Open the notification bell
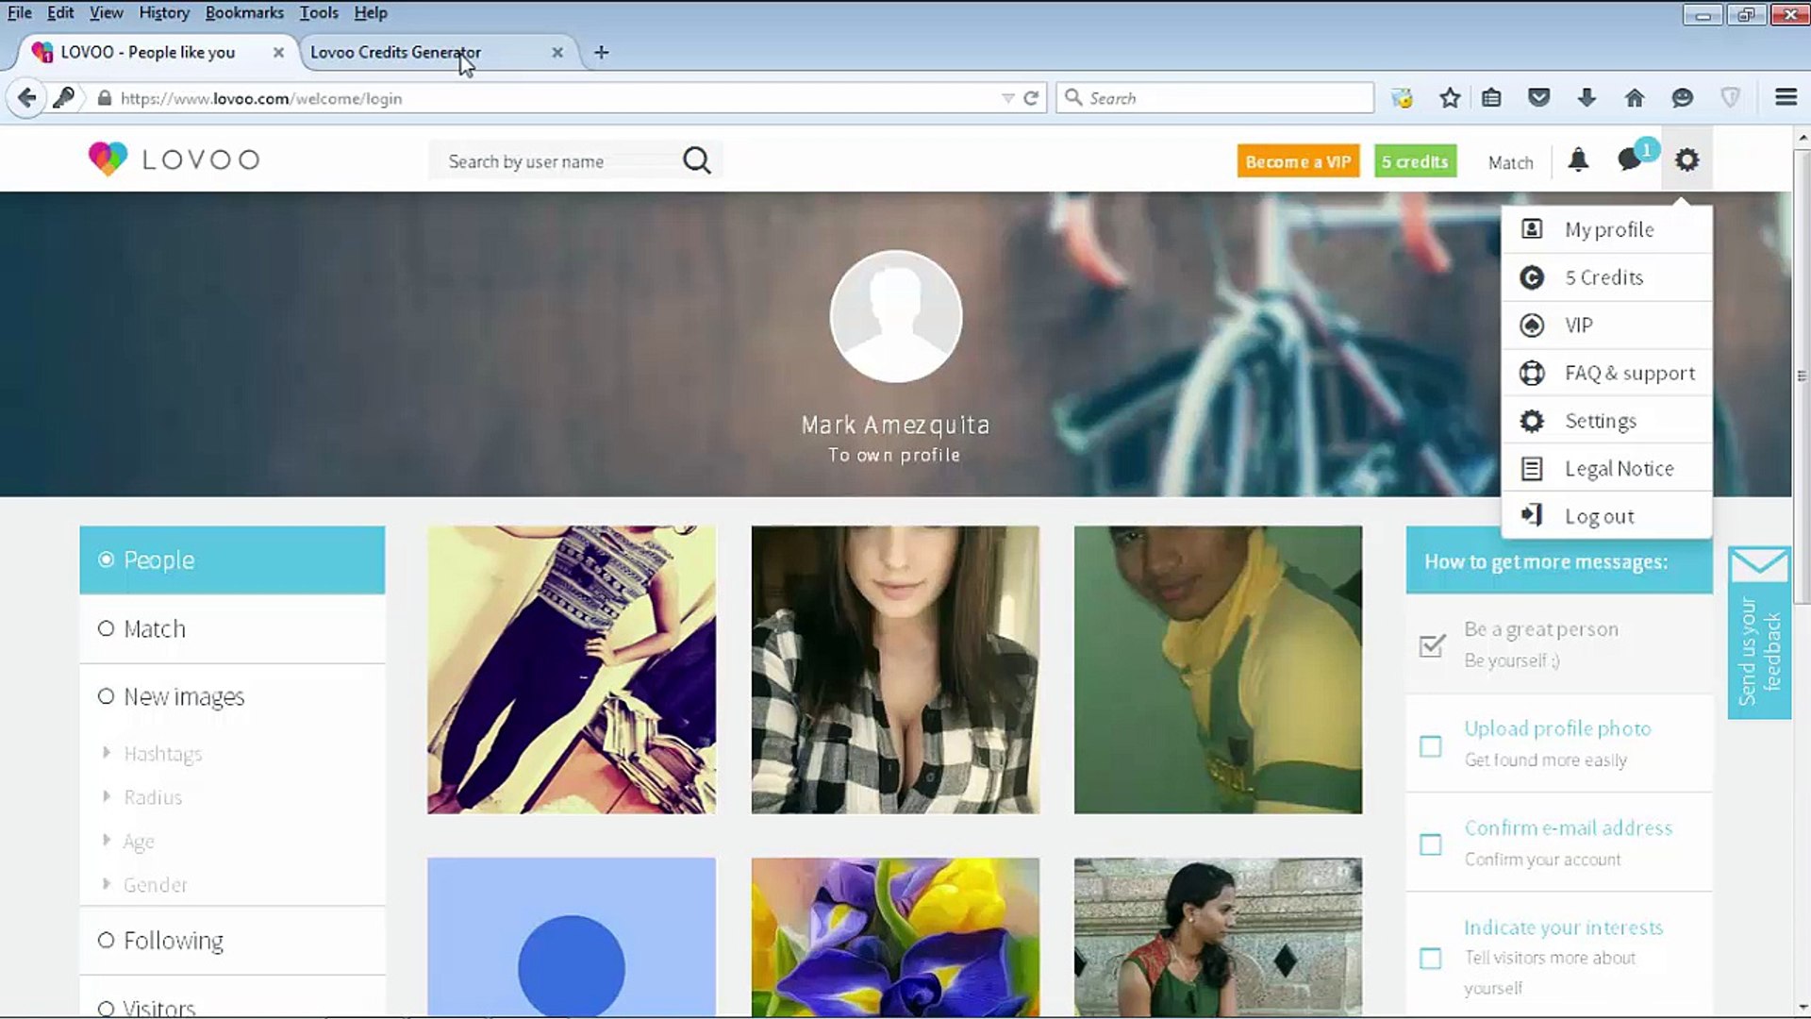1811x1019 pixels. coord(1579,160)
